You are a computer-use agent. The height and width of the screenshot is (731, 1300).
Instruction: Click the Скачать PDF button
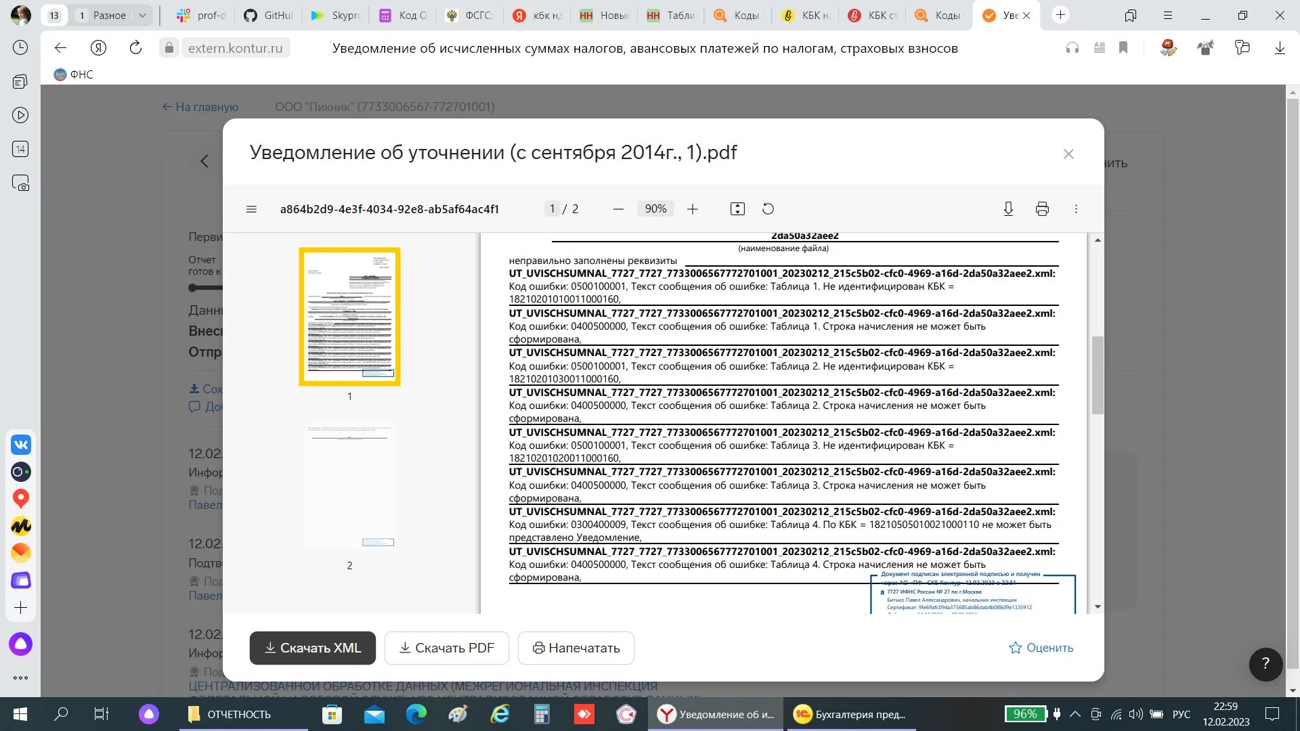447,648
